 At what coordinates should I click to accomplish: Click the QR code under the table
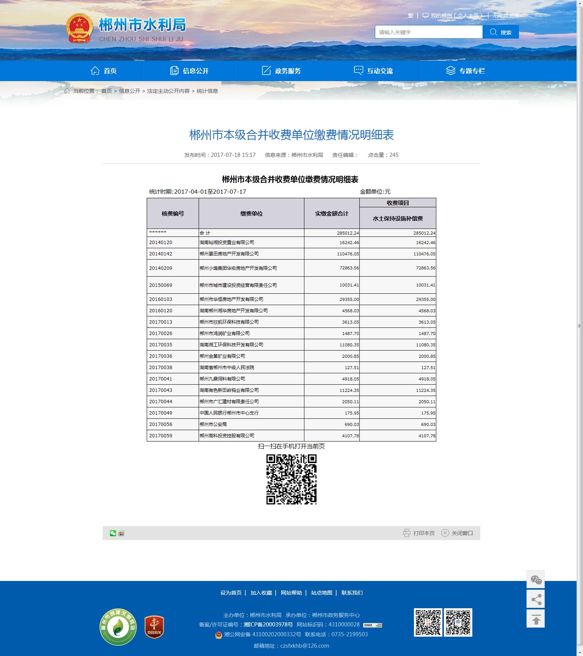pyautogui.click(x=291, y=479)
